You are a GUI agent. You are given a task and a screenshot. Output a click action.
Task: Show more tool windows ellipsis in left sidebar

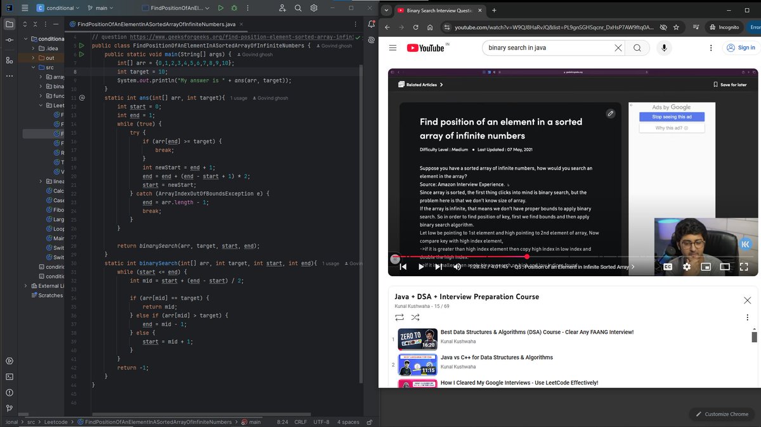(x=9, y=76)
